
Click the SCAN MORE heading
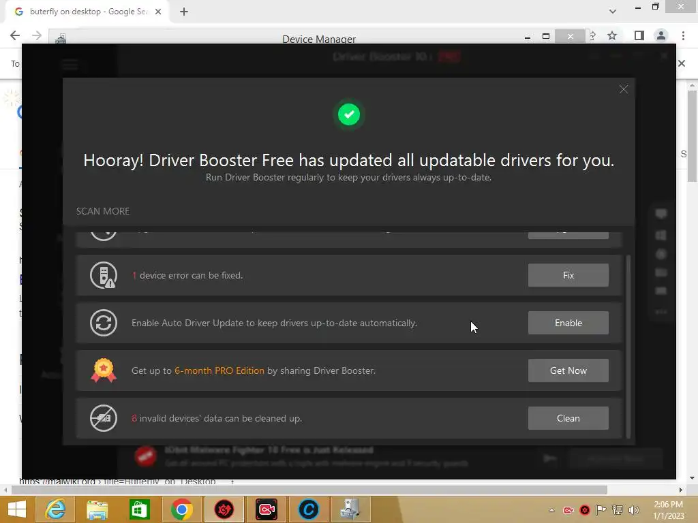pos(103,211)
